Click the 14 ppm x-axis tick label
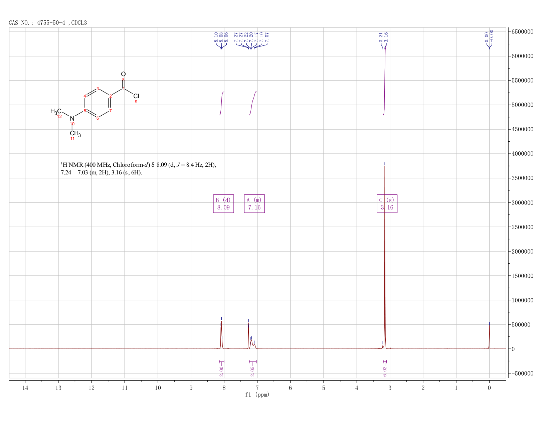This screenshot has height=426, width=551. coord(25,388)
